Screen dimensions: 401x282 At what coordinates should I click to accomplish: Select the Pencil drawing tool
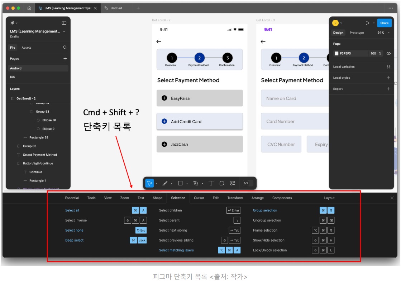click(x=165, y=183)
